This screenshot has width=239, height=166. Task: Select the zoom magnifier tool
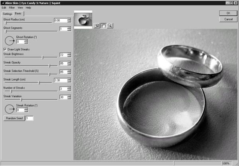click(110, 26)
